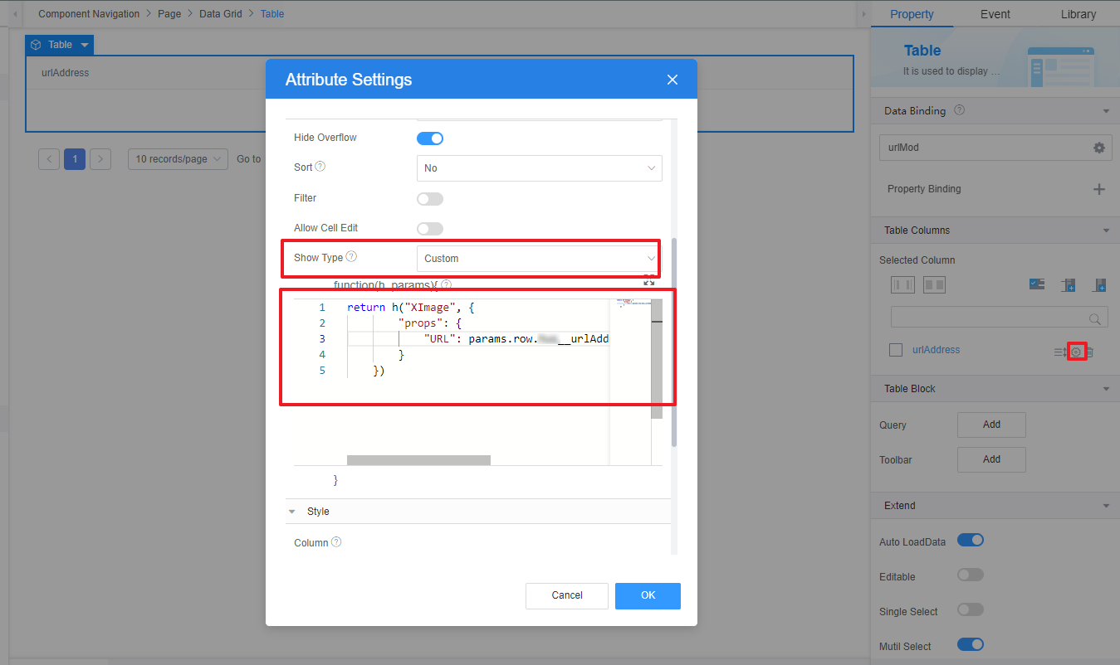Viewport: 1120px width, 665px height.
Task: Enable the Editable switch
Action: coord(971,575)
